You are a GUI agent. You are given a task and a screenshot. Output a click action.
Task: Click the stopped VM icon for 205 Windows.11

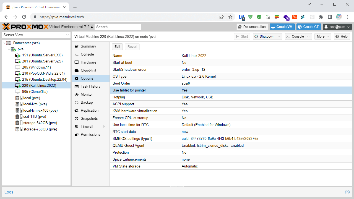click(x=18, y=67)
